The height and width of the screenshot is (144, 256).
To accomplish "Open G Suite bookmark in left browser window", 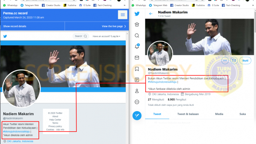I will [85, 5].
